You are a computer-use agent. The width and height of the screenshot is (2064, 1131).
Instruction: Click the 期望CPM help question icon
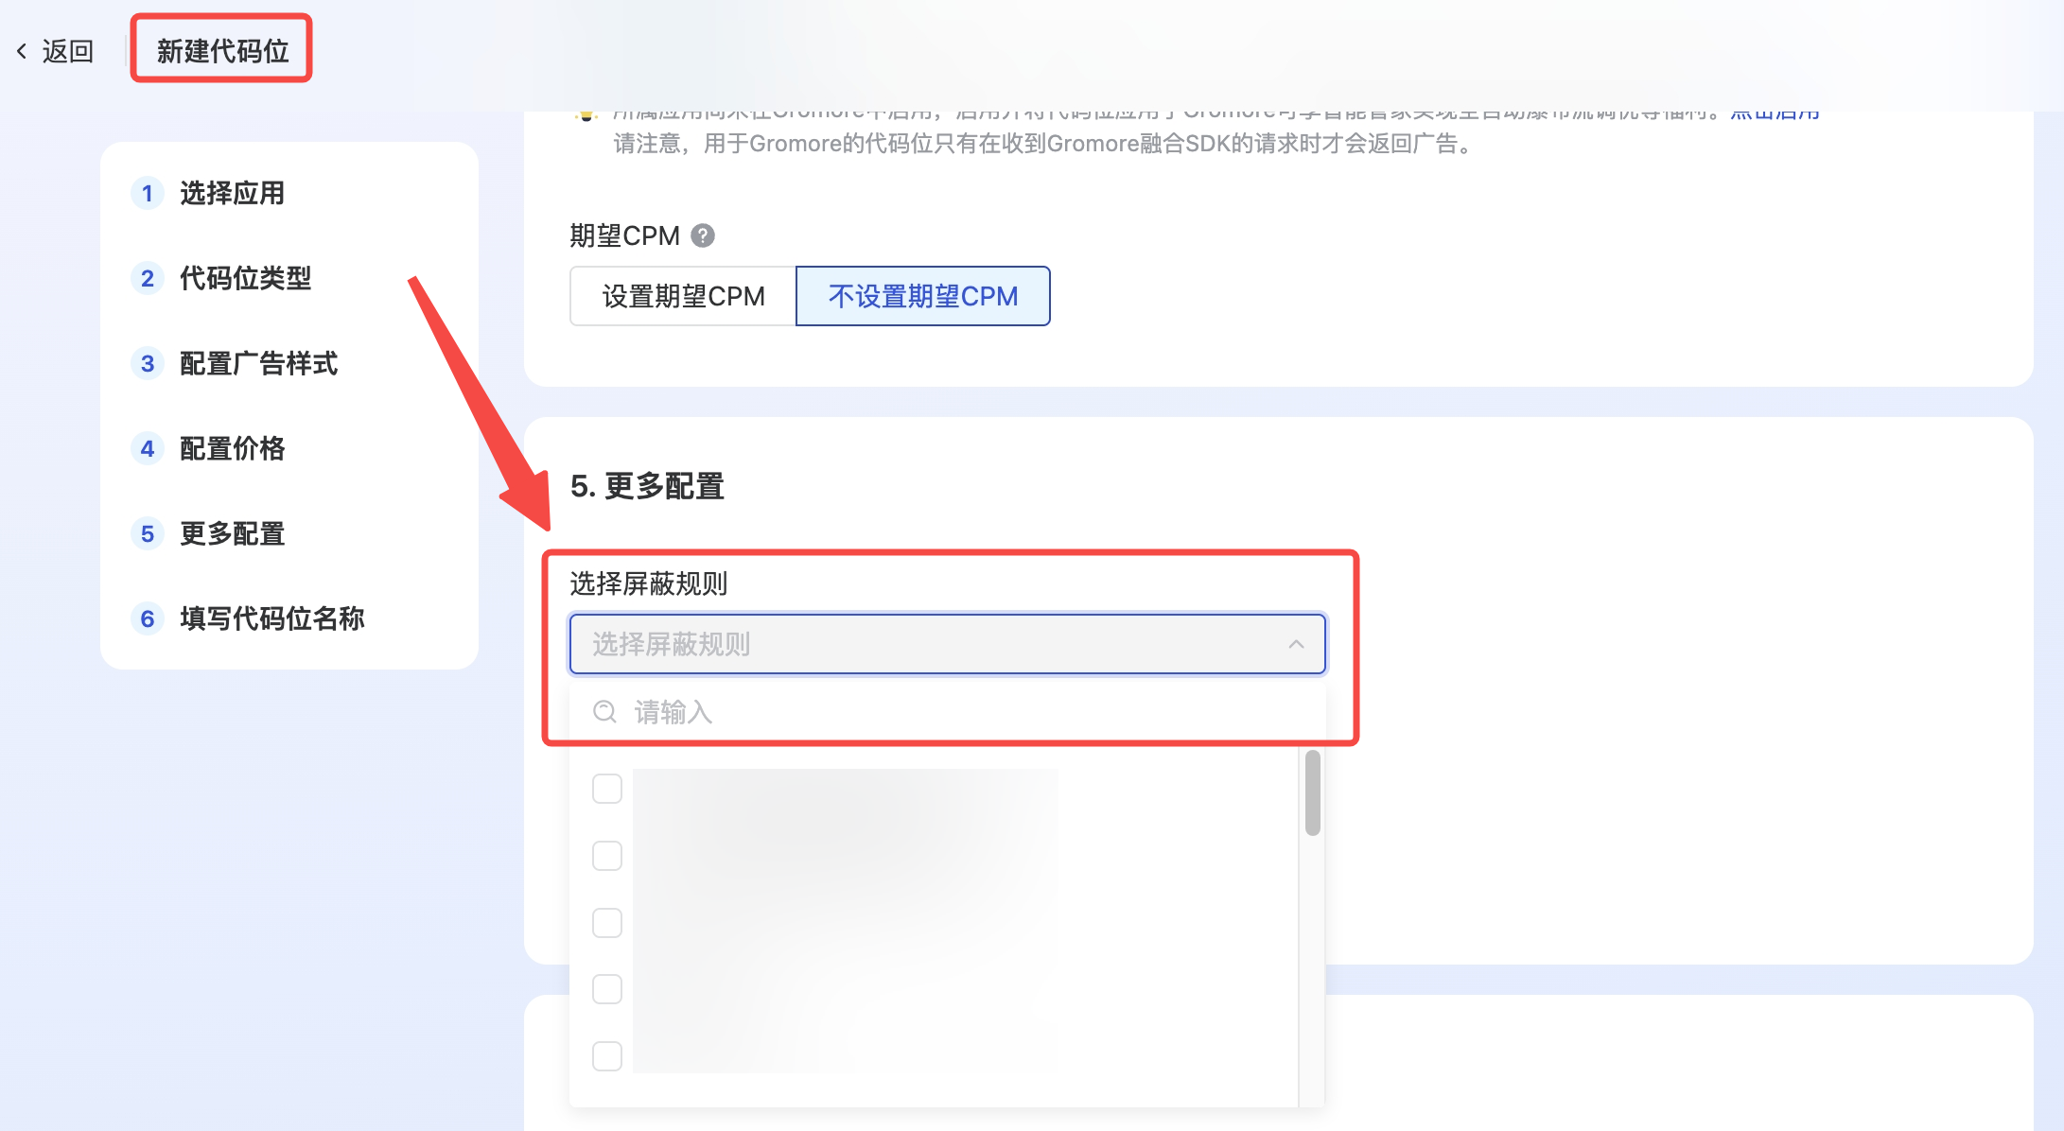[703, 235]
